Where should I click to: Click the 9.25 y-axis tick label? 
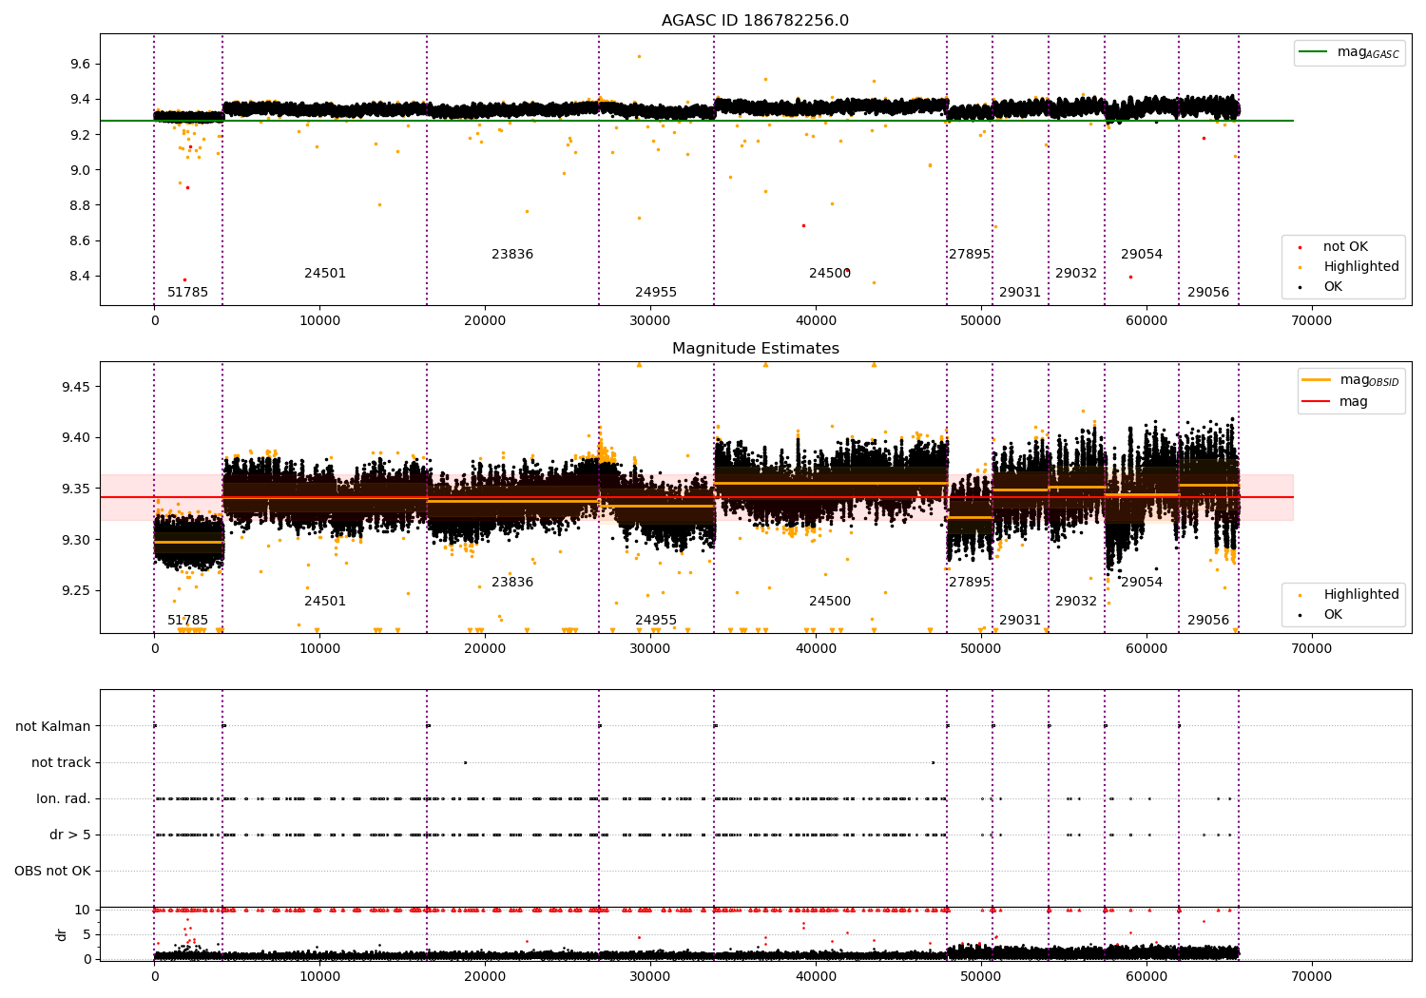[76, 590]
